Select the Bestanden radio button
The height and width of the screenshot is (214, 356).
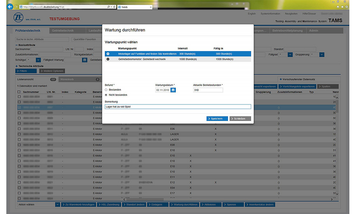tap(106, 90)
